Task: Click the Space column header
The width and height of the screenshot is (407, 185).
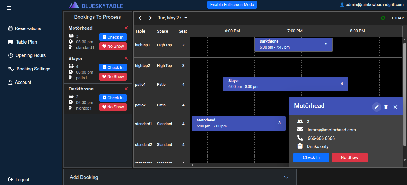Action: pos(163,31)
